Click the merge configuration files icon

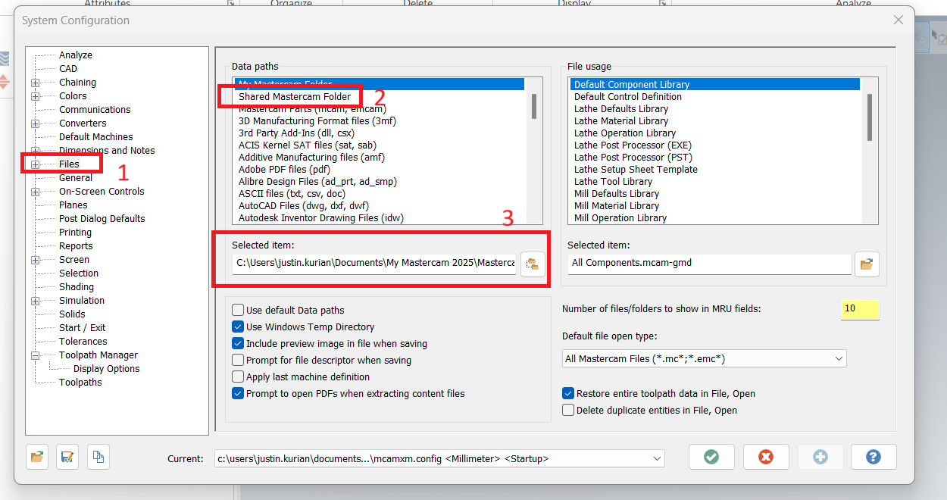98,457
